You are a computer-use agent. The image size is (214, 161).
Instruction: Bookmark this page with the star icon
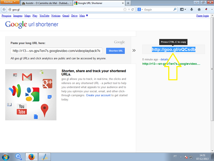pyautogui.click(x=125, y=9)
